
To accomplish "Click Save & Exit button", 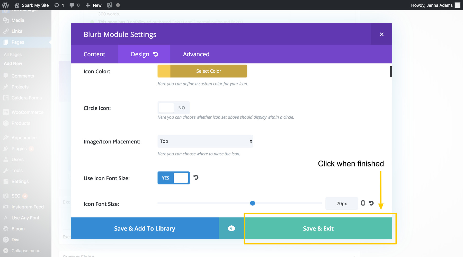I will [318, 228].
